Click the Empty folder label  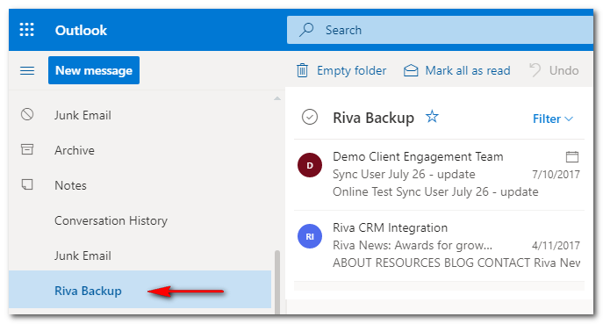pos(351,70)
